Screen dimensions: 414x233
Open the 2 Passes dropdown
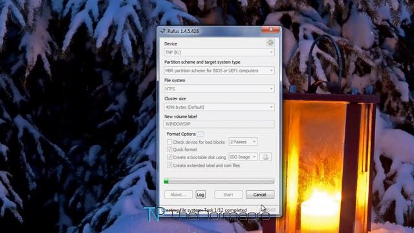pos(243,142)
